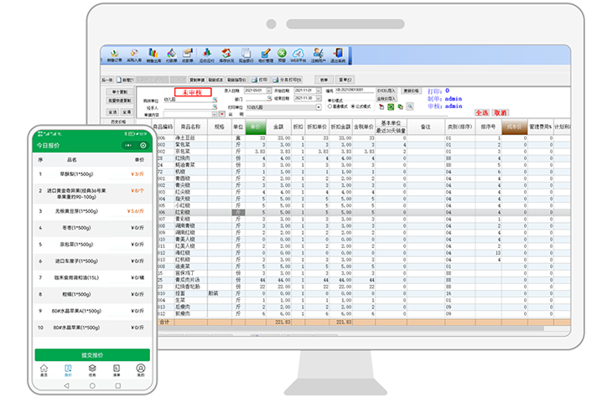
Task: Click the 预警 warning toolbar icon
Action: (x=282, y=54)
